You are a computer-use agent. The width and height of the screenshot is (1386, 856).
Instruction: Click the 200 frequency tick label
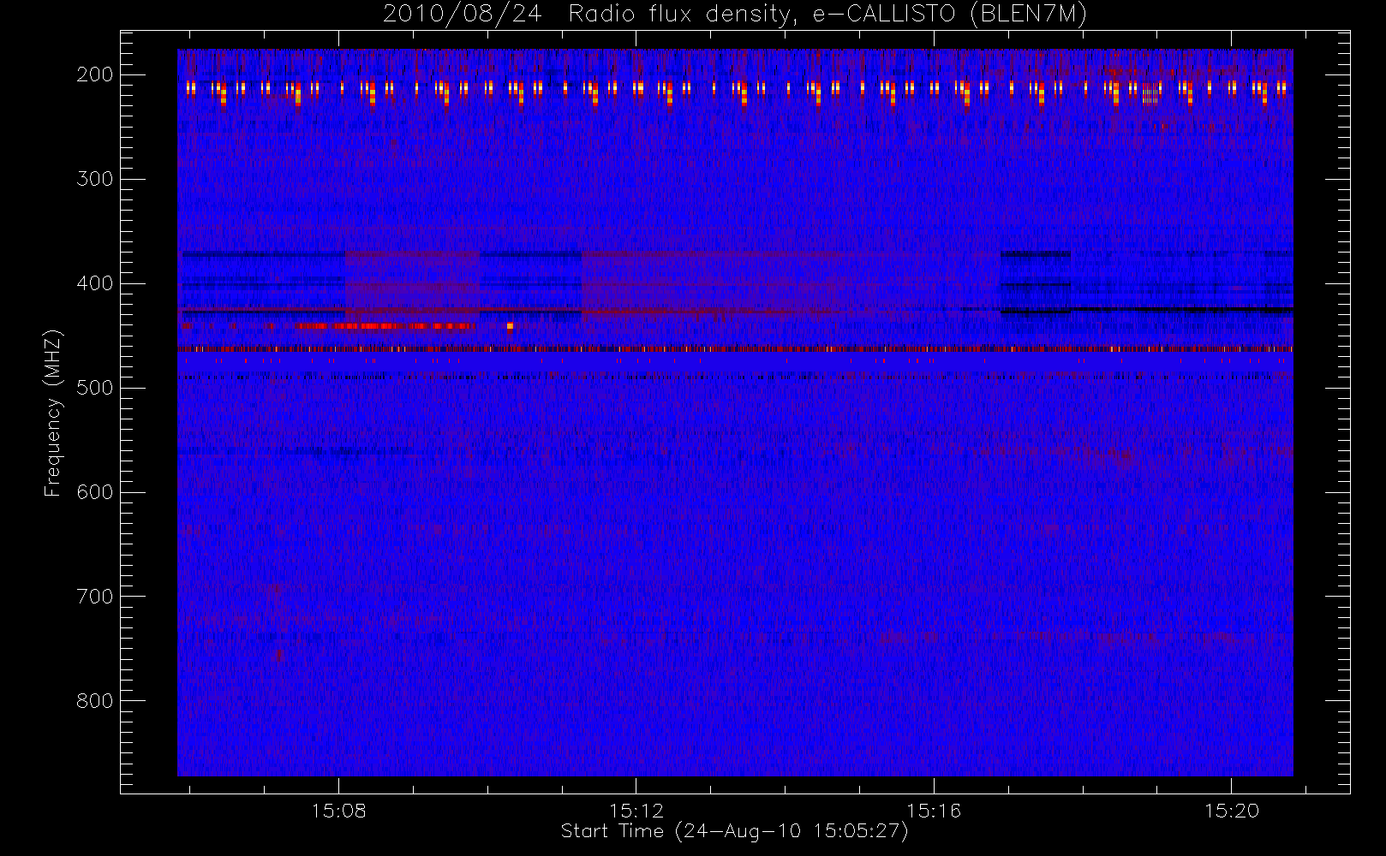point(95,74)
